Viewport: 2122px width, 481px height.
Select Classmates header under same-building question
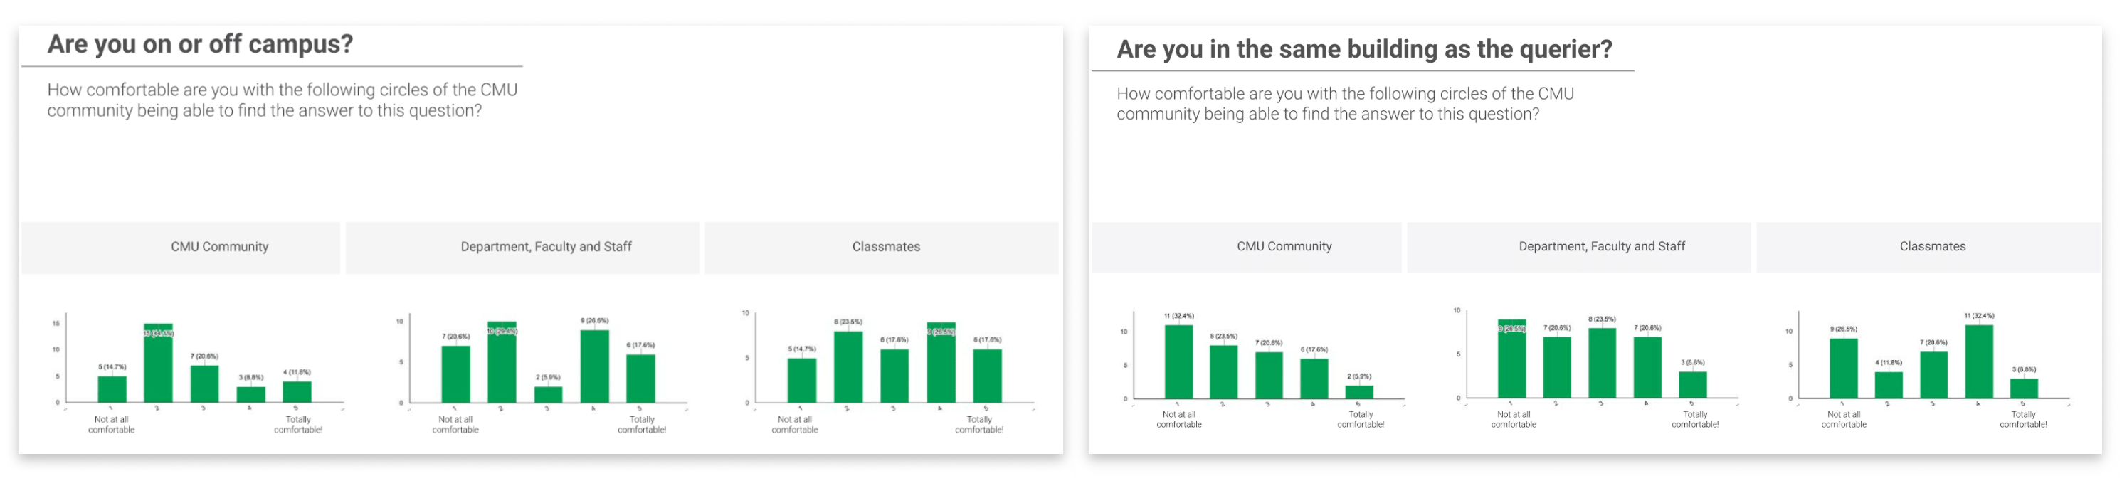coord(1932,246)
